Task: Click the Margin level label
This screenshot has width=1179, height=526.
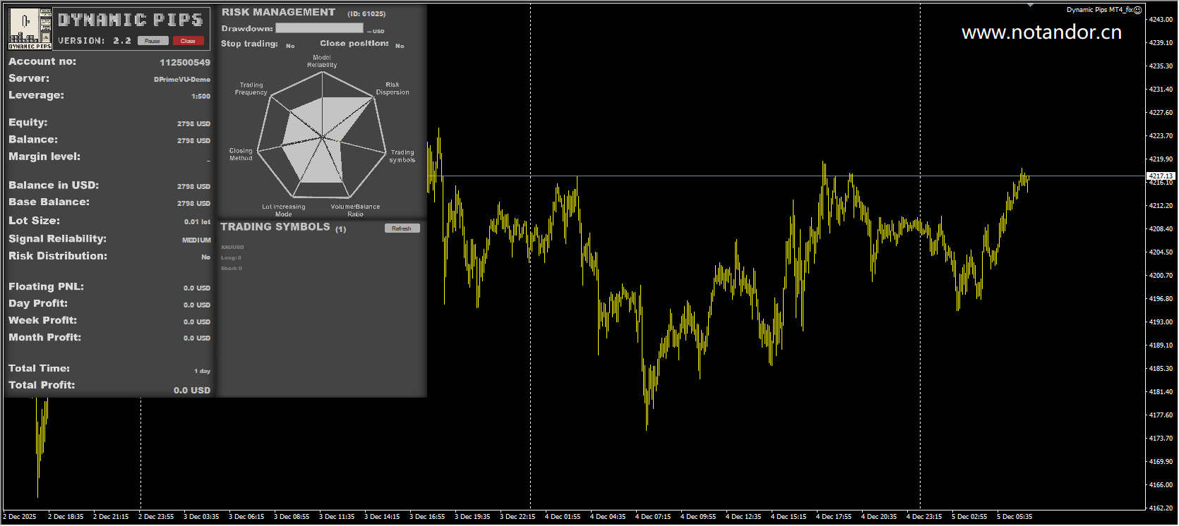Action: click(44, 157)
